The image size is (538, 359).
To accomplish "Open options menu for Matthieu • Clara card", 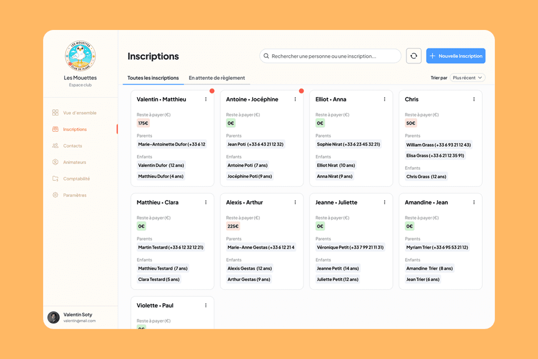I will tap(206, 202).
